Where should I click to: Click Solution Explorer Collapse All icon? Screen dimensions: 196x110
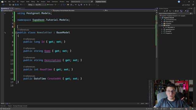[175, 11]
